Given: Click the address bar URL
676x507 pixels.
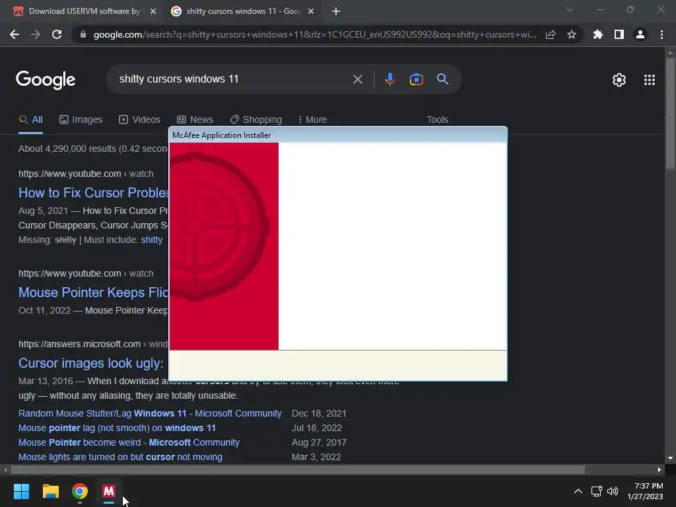Looking at the screenshot, I should coord(315,34).
